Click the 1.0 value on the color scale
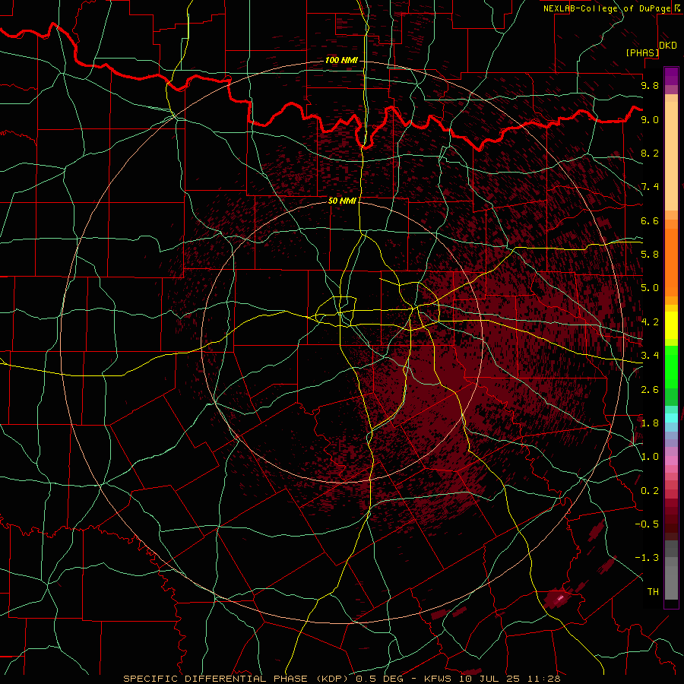 click(x=650, y=457)
